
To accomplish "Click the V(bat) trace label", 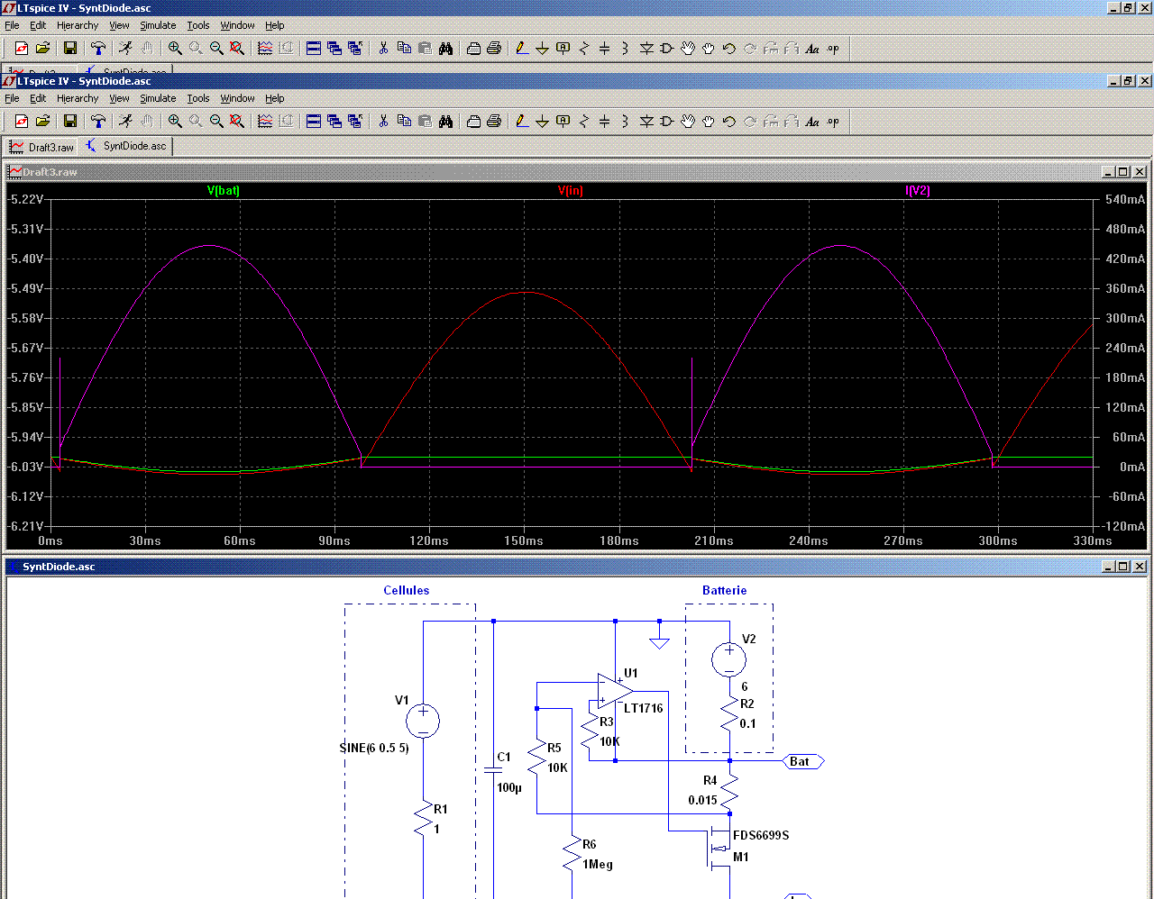I will pos(224,190).
